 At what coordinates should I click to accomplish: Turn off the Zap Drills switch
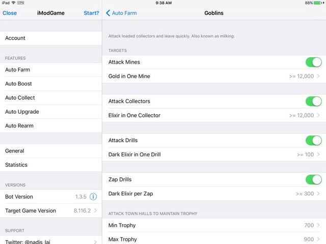click(314, 179)
